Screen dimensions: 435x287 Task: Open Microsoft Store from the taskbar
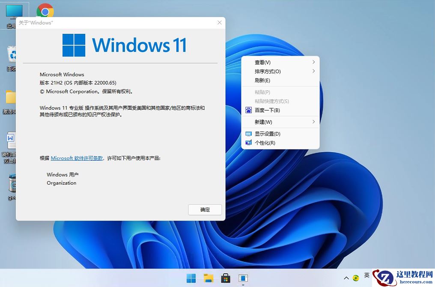[226, 278]
